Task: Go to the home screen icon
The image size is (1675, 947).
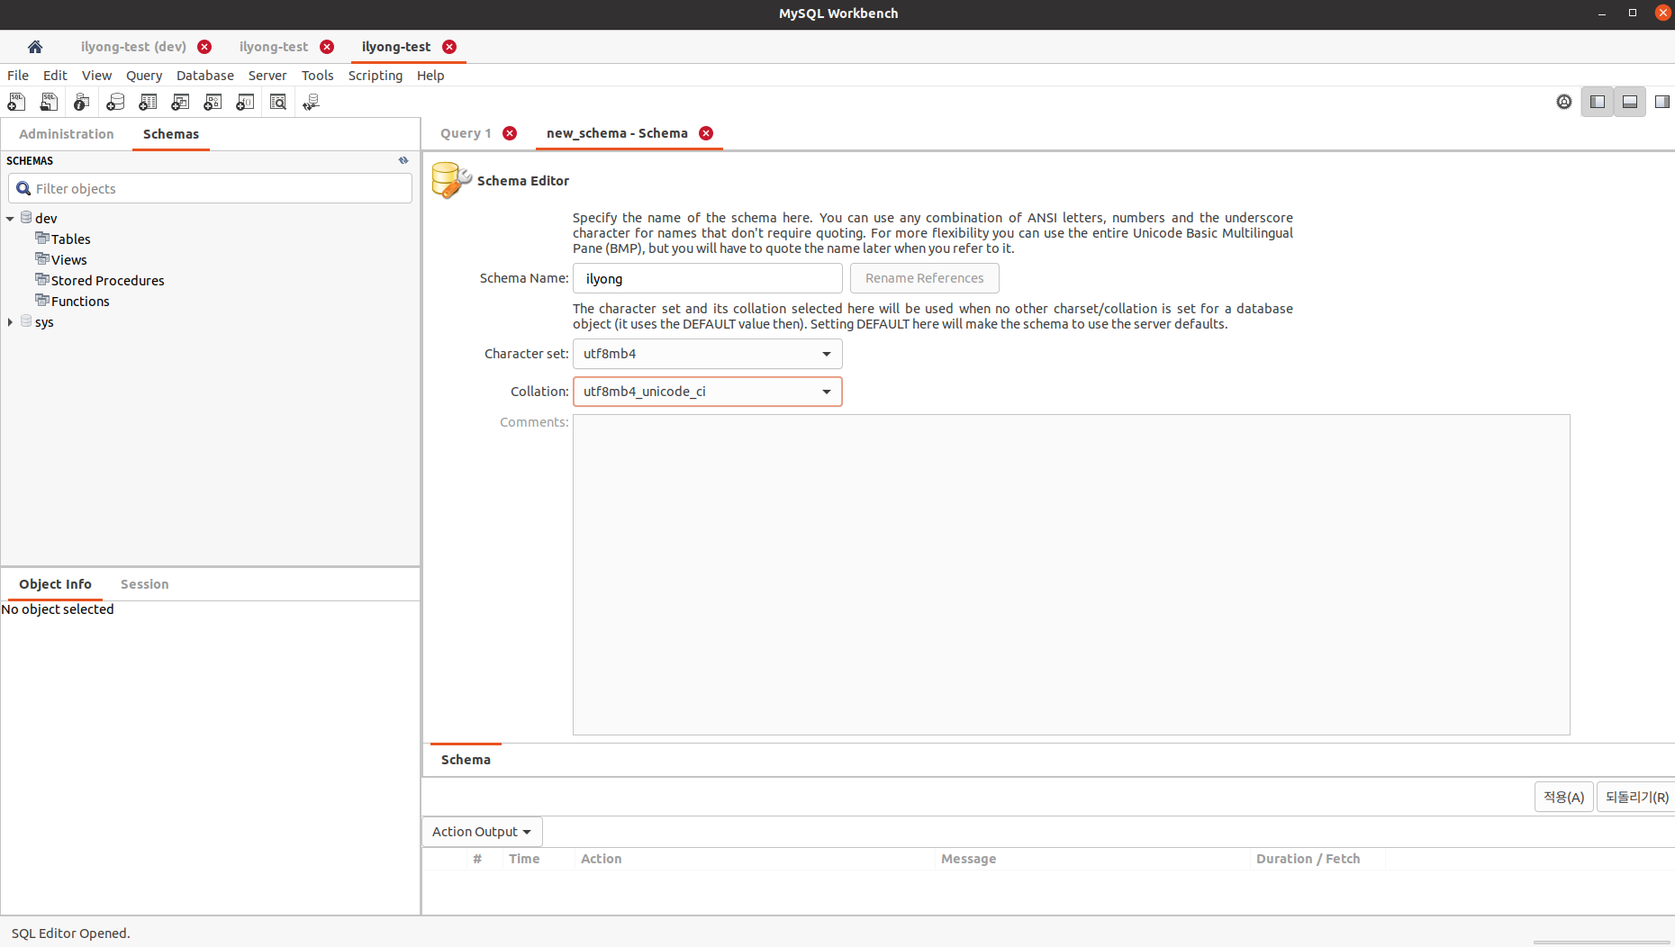Action: coord(35,47)
